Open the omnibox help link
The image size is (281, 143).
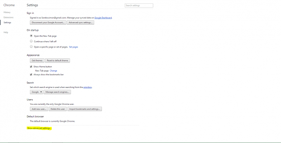click(x=88, y=87)
